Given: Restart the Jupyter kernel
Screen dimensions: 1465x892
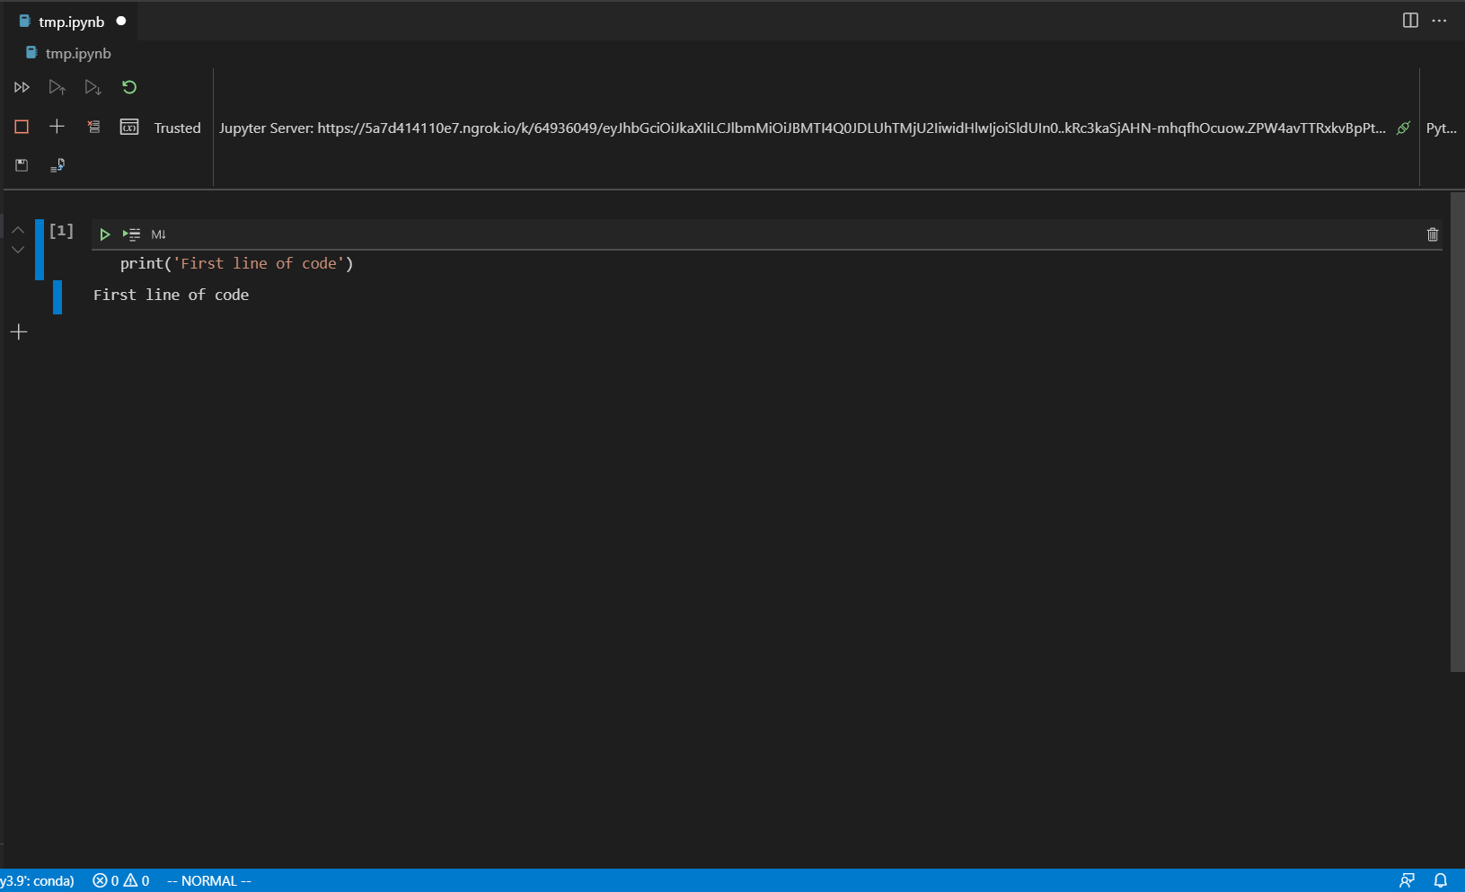Looking at the screenshot, I should (x=129, y=87).
